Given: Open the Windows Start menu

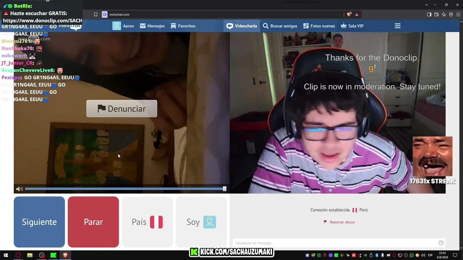Looking at the screenshot, I should [x=6, y=255].
